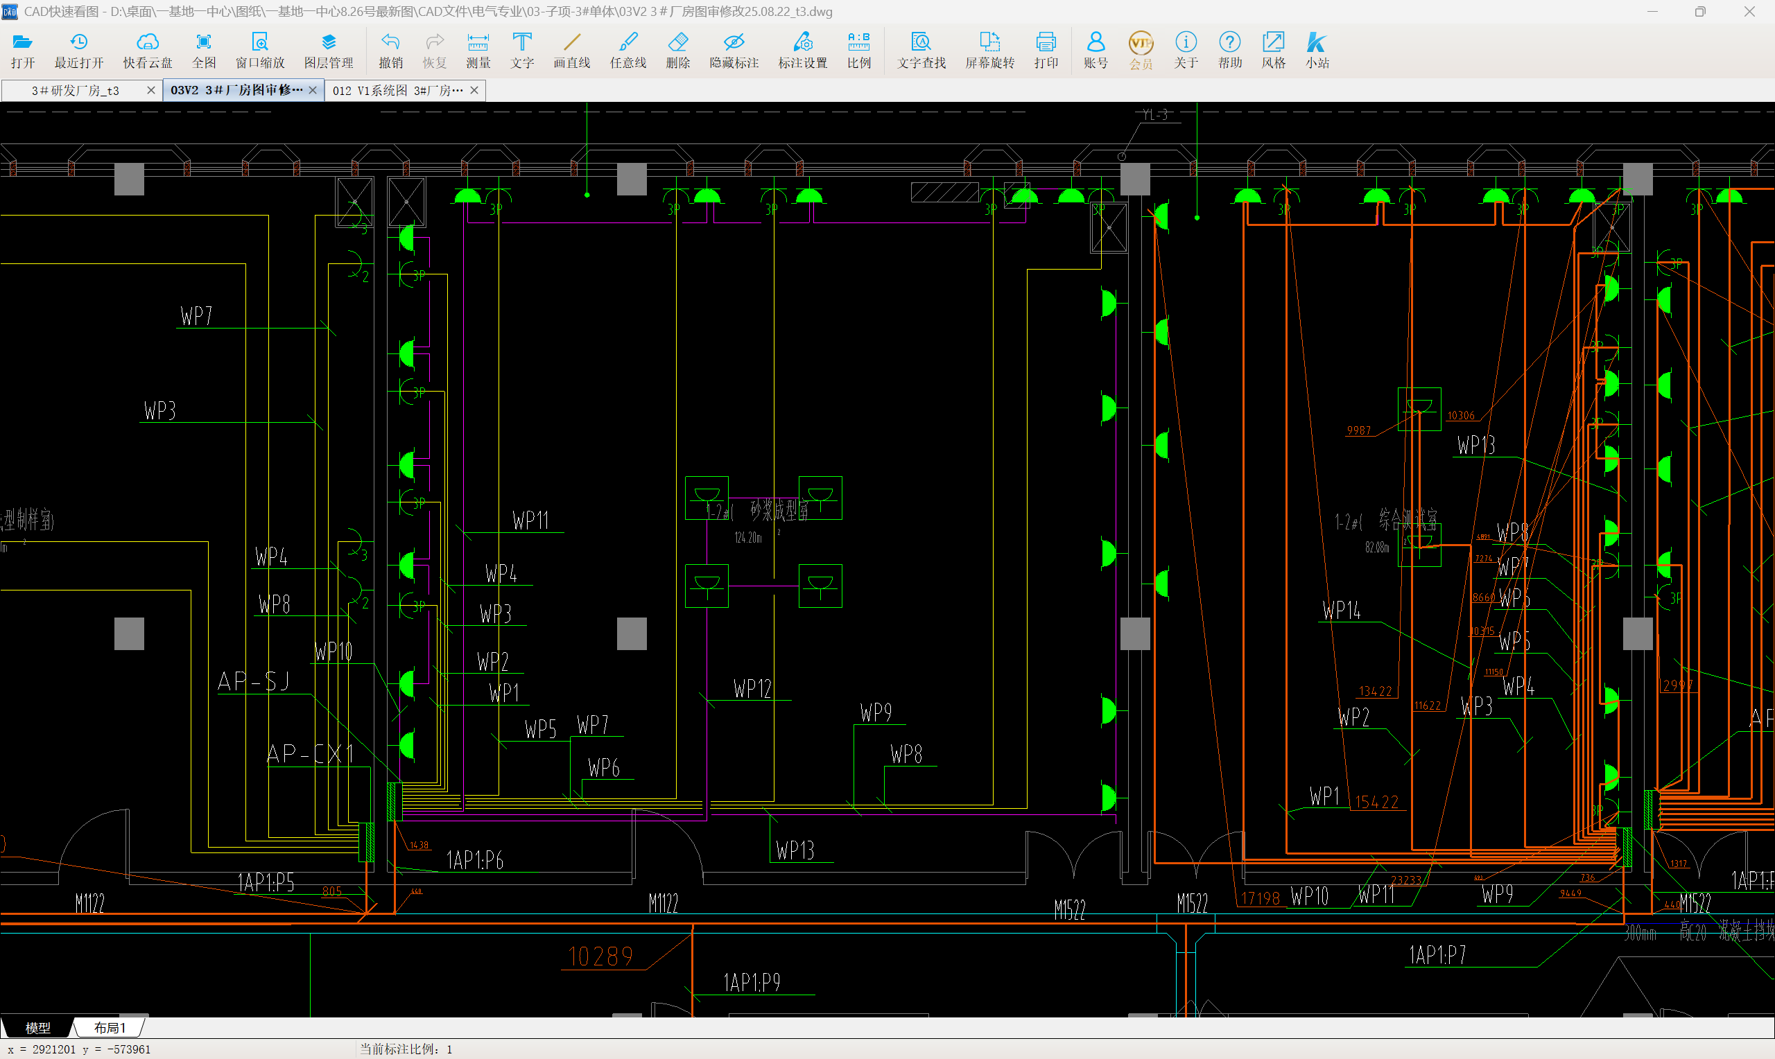Pick the freehand line (任意线) tool
The height and width of the screenshot is (1059, 1775).
[628, 50]
